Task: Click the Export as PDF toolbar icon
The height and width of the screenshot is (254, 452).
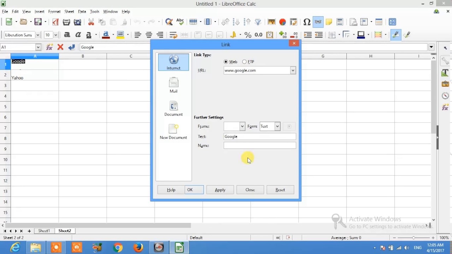Action: [x=55, y=22]
